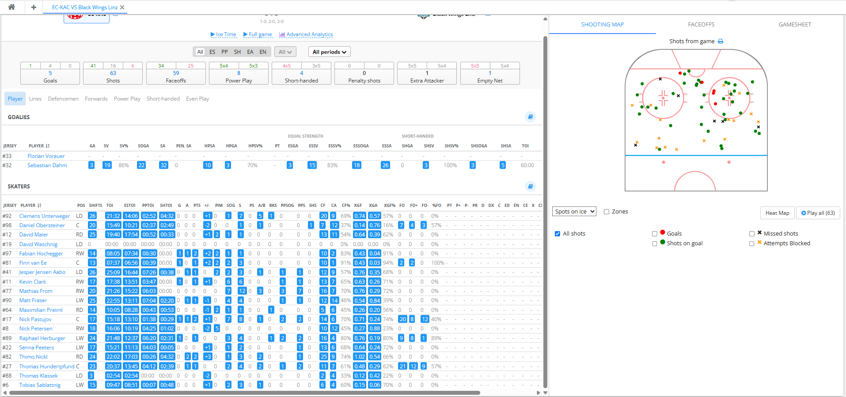
Task: Open the greyed All dropdown next to EN
Action: (x=285, y=52)
